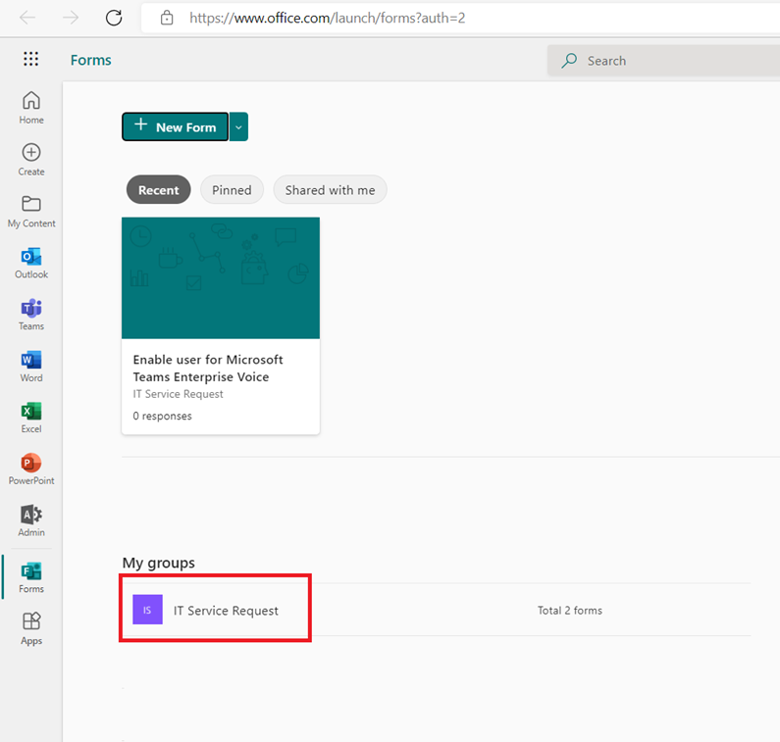Reload the page with browser refresh
Image resolution: width=780 pixels, height=742 pixels.
pos(114,18)
